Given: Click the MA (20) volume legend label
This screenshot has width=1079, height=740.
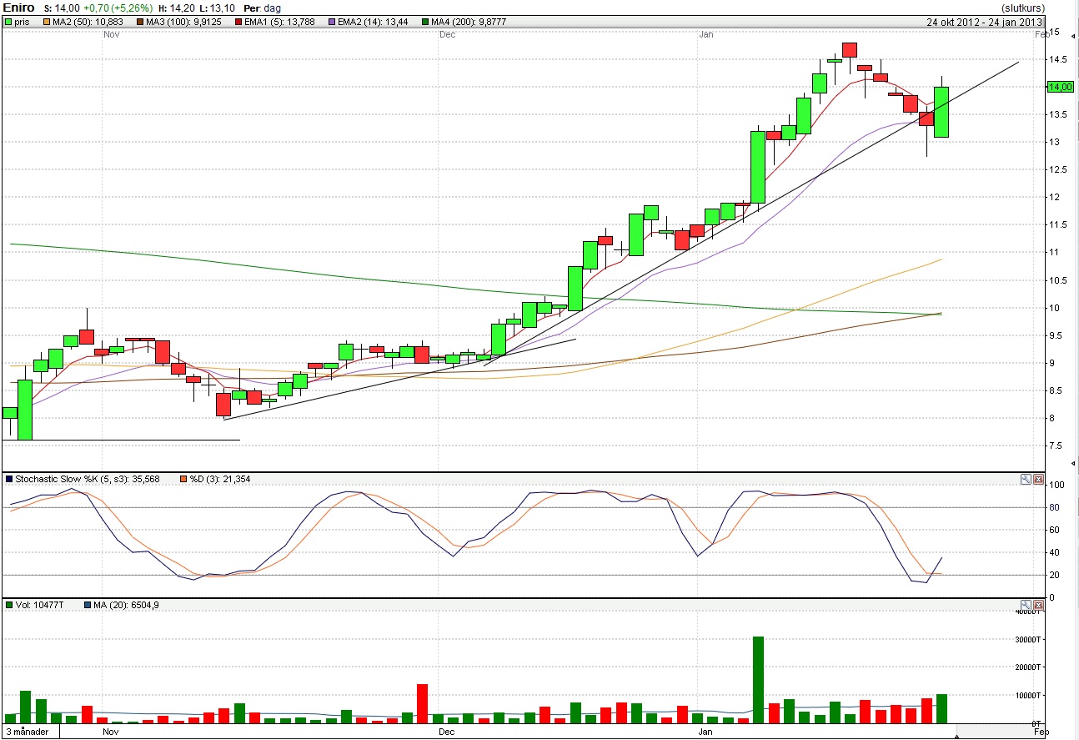Looking at the screenshot, I should click(128, 605).
